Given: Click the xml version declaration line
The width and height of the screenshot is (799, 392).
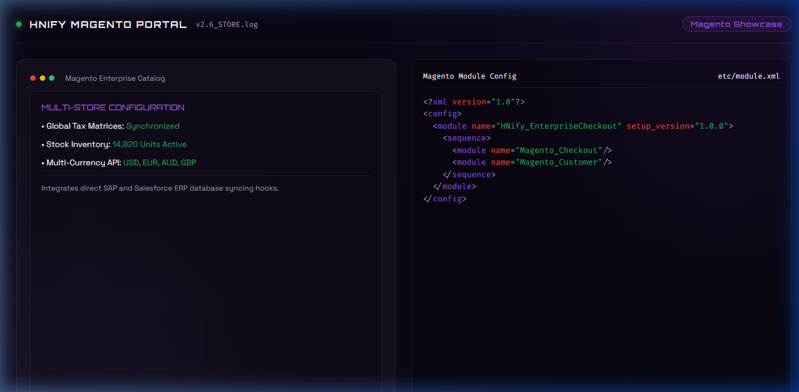Looking at the screenshot, I should [474, 102].
